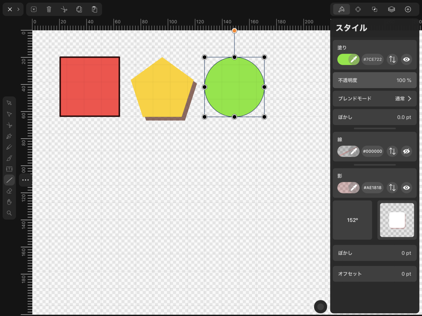
Task: Open the path operations tab icon
Action: tap(375, 9)
